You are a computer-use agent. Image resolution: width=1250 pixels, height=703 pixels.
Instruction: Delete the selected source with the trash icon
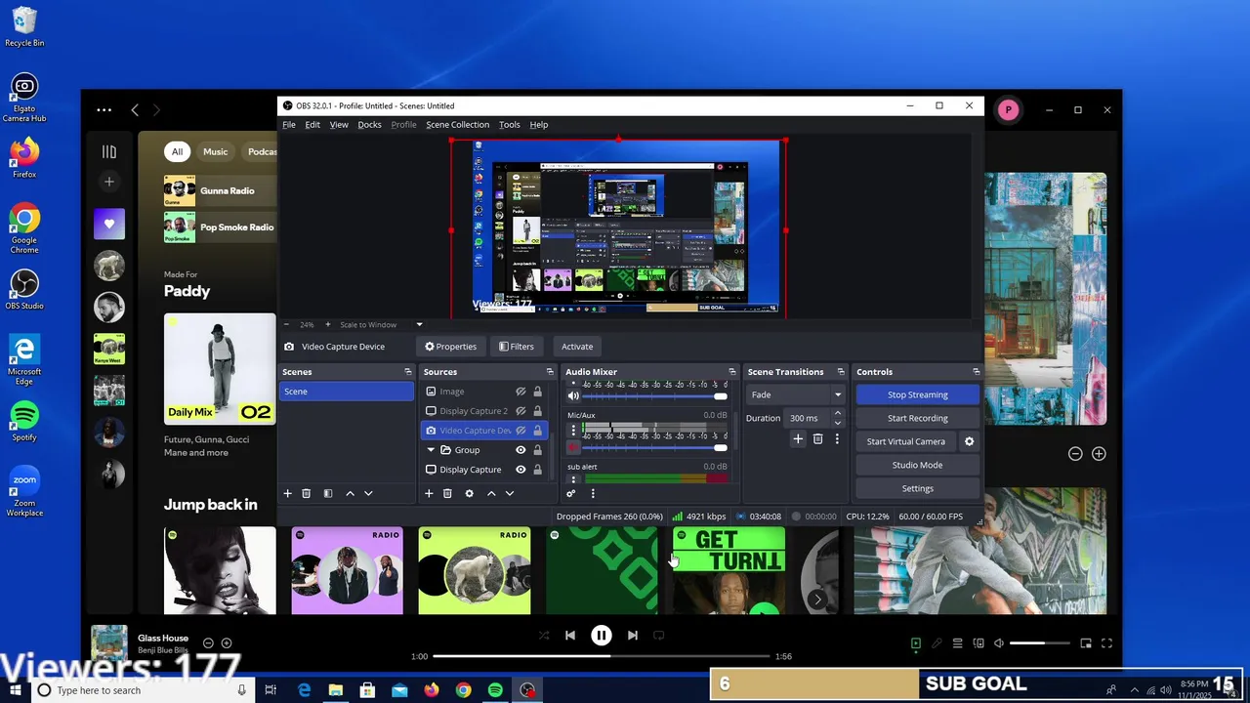pos(447,493)
